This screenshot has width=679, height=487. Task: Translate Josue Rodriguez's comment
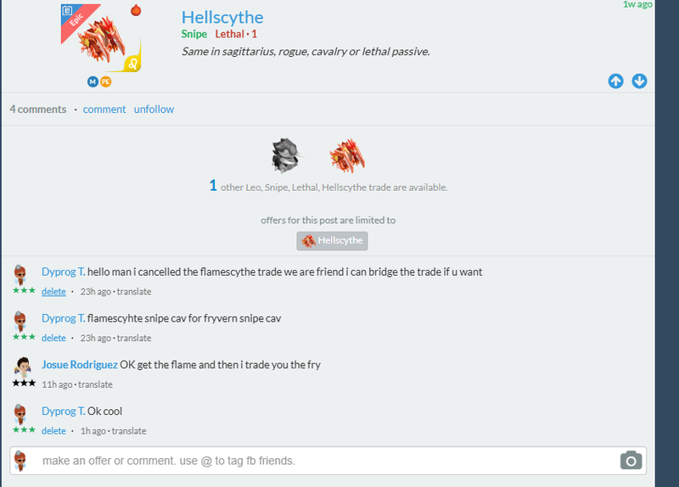coord(96,383)
